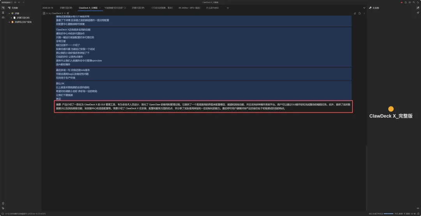421x216 pixels.
Task: Open the bookmark panel icon in left dock
Action: click(x=3, y=204)
